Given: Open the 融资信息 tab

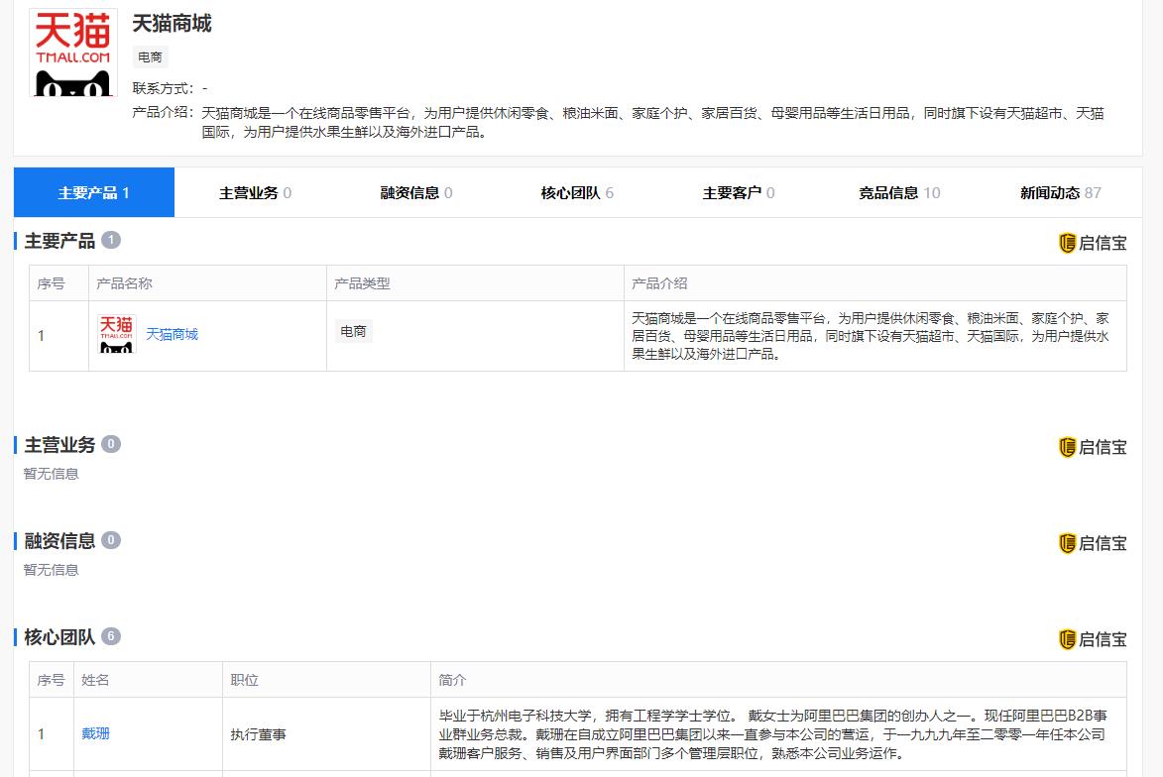Looking at the screenshot, I should pyautogui.click(x=416, y=193).
